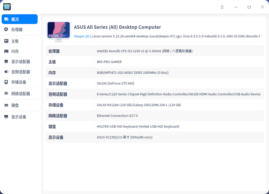The image size is (269, 194).
Task: Click 处理器 label in overview table
Action: click(x=54, y=51)
